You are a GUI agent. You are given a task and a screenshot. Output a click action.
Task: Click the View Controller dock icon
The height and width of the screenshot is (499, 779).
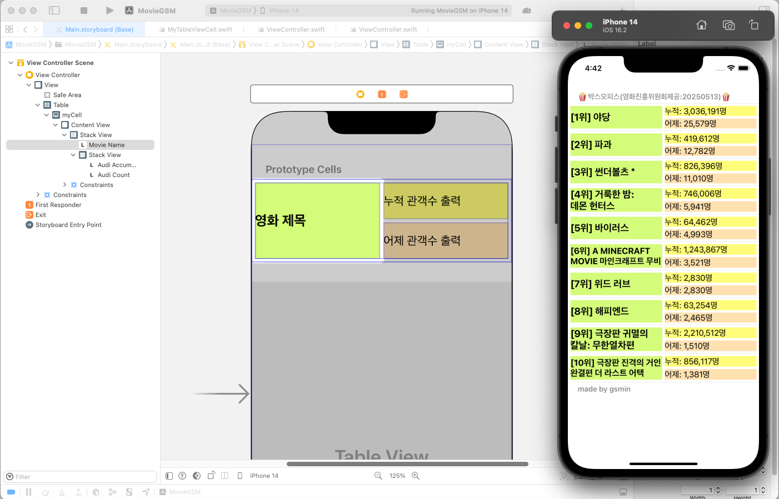coord(361,94)
